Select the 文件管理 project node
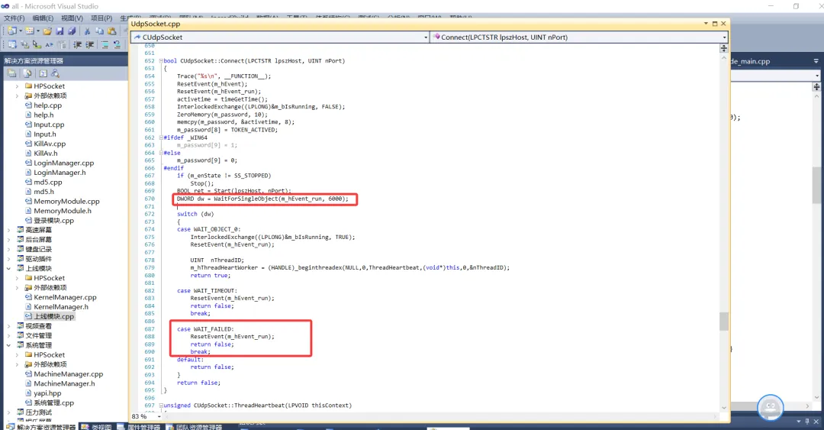824x430 pixels. tap(38, 336)
